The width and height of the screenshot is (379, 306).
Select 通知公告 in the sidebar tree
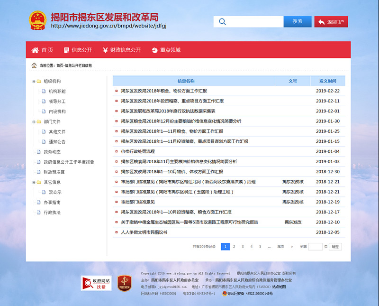pos(57,142)
